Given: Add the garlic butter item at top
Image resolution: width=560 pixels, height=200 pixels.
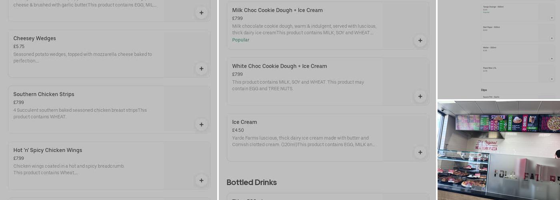Looking at the screenshot, I should 201,13.
